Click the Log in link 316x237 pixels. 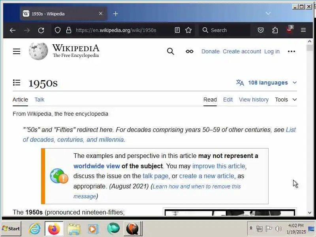272,51
